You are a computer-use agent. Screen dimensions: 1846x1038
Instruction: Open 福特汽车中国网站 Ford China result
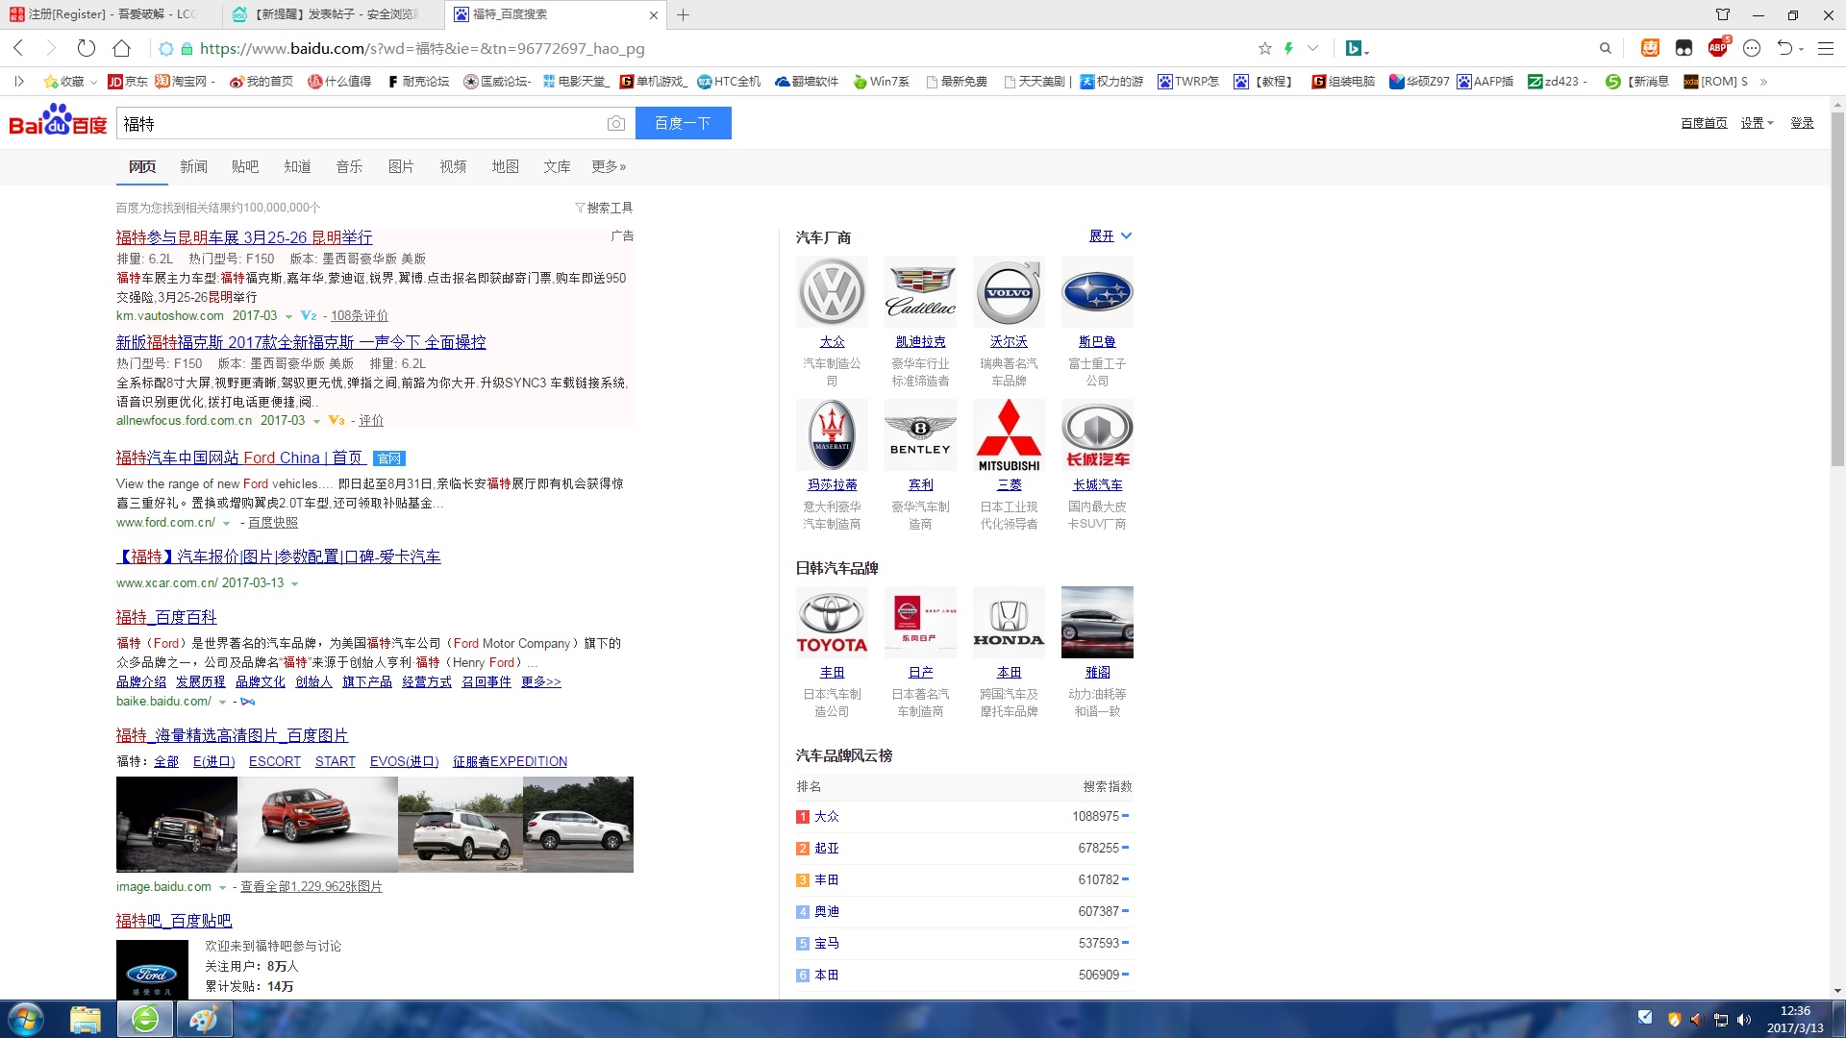click(239, 458)
